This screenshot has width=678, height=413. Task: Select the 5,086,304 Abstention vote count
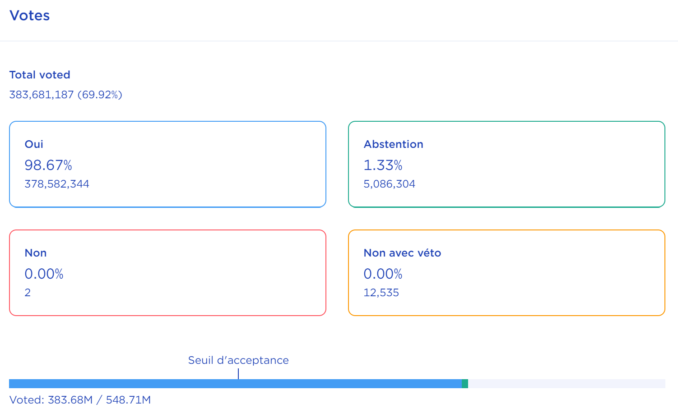[389, 184]
